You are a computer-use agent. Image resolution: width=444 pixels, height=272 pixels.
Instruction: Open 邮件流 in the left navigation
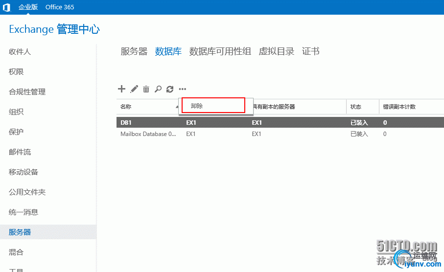[x=20, y=152]
